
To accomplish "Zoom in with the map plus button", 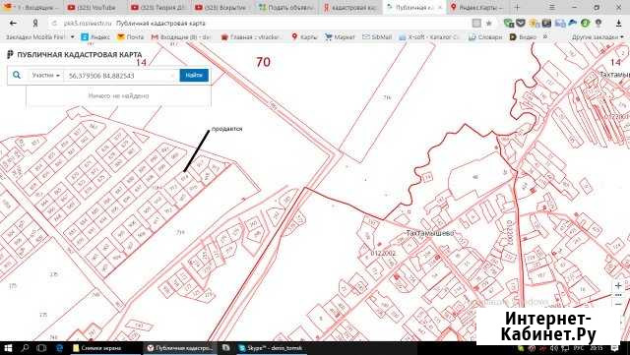I will (618, 286).
